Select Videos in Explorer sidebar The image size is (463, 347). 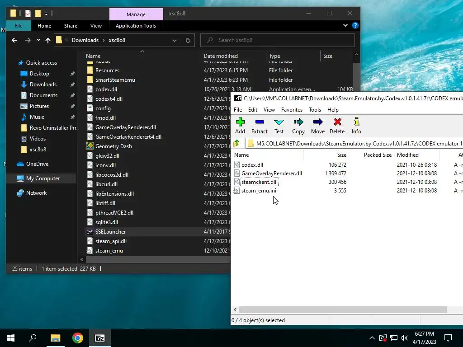coord(38,139)
